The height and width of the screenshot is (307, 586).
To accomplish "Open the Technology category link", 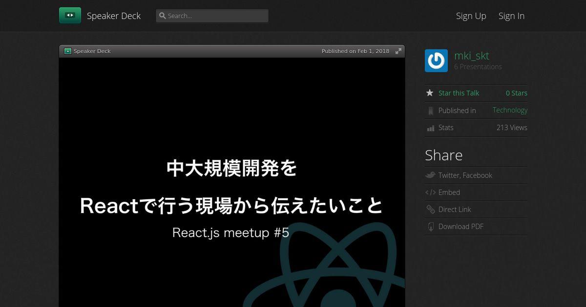I will point(510,110).
